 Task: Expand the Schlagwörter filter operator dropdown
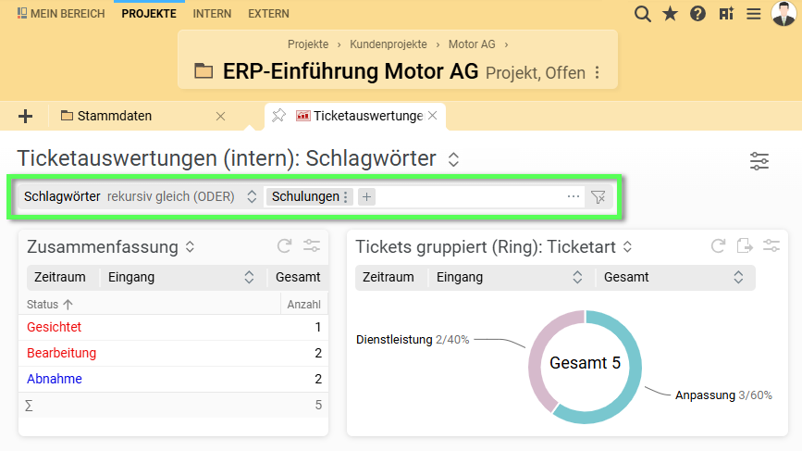pyautogui.click(x=251, y=197)
